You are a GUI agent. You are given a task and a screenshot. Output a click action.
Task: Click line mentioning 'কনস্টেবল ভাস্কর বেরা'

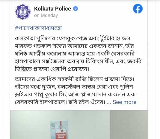[74, 87]
